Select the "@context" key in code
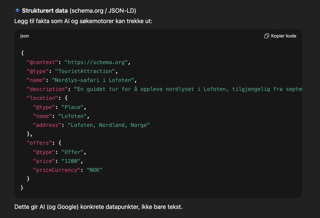Image resolution: width=320 pixels, height=218 pixels. (42, 62)
